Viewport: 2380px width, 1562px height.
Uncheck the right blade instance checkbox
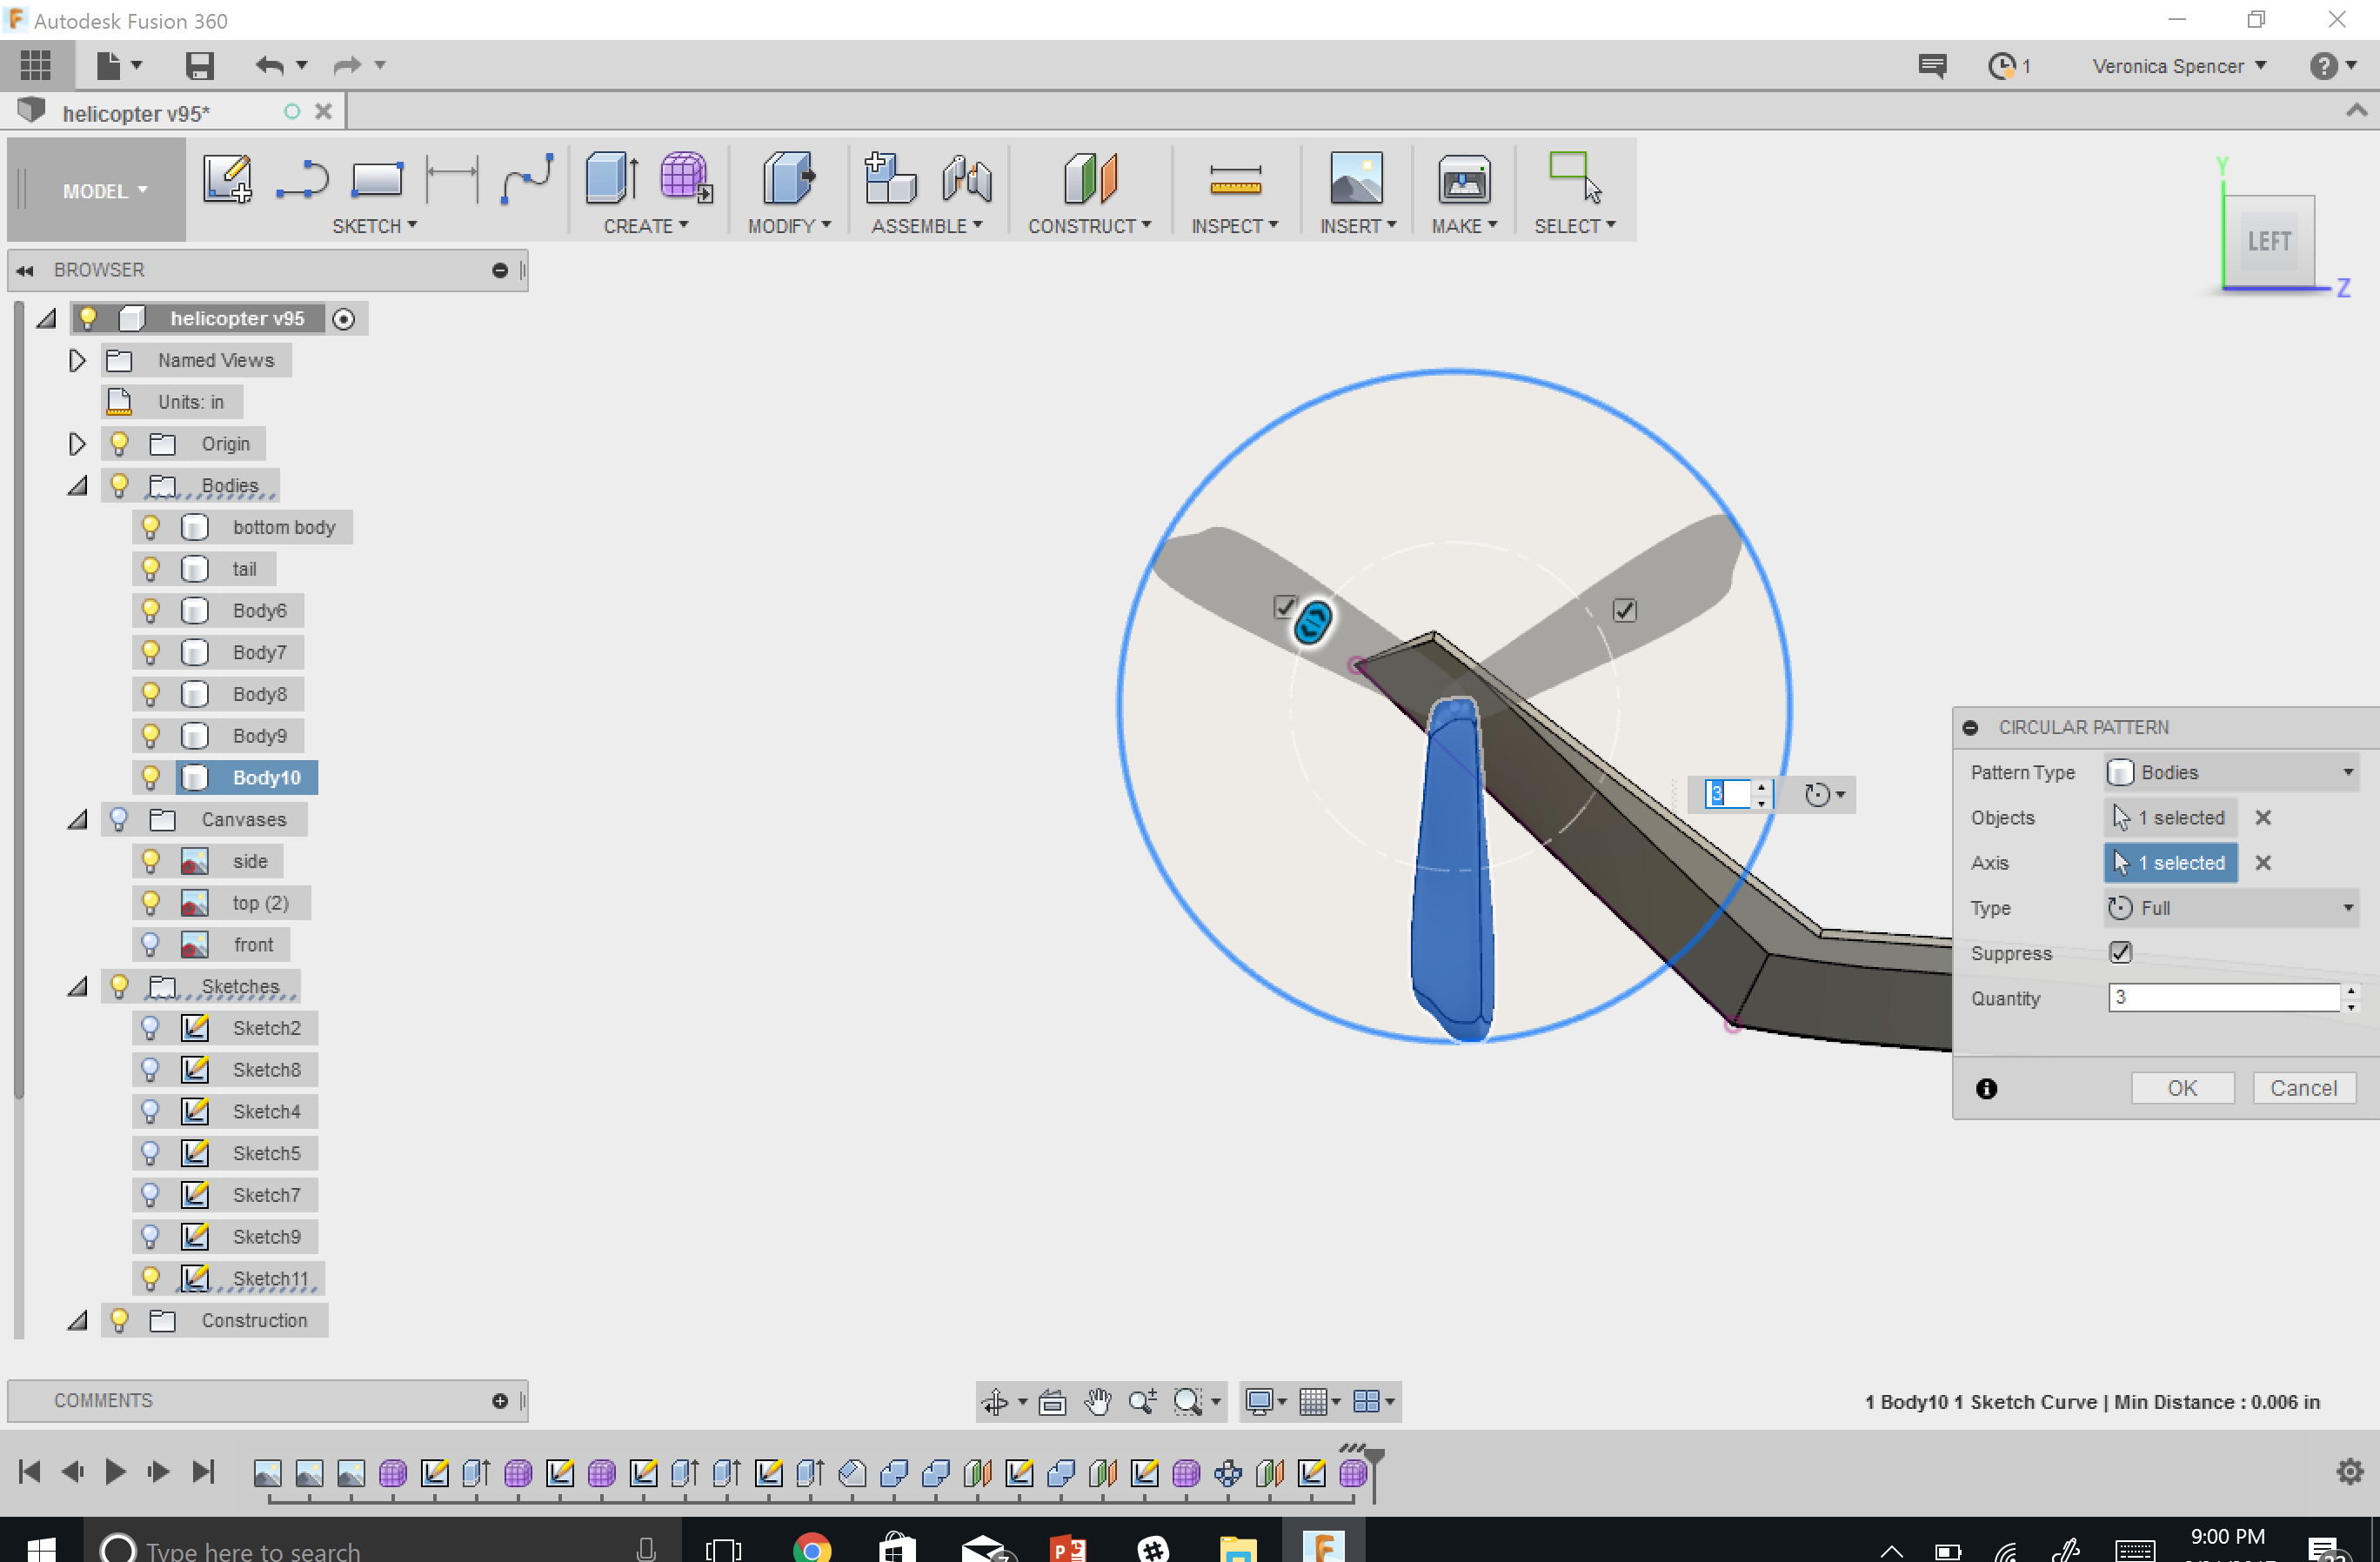(x=1624, y=610)
